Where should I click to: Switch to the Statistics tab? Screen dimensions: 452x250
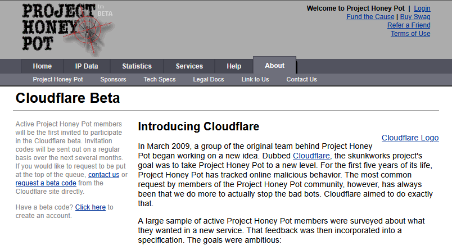137,66
